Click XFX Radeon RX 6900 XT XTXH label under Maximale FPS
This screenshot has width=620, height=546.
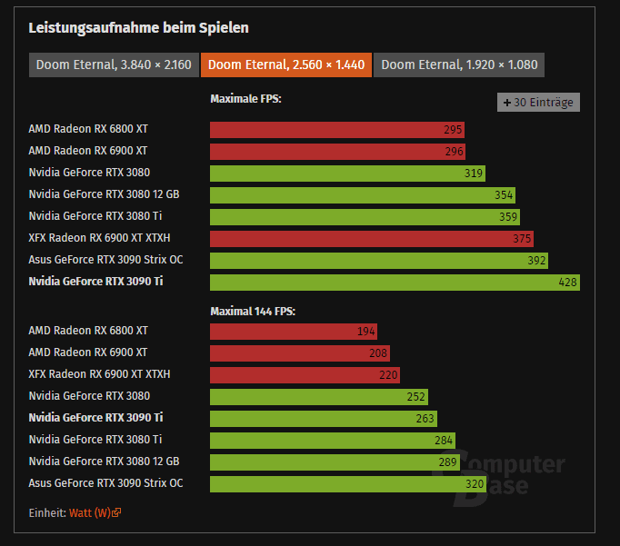(x=99, y=238)
